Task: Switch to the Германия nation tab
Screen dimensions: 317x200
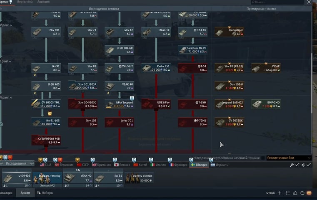Action: [x=63, y=165]
